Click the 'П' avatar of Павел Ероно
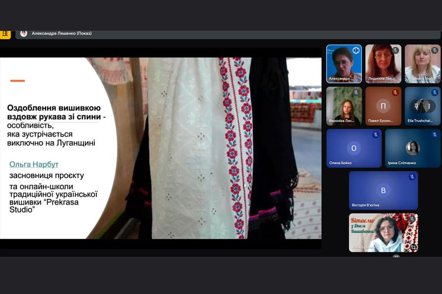 click(383, 106)
